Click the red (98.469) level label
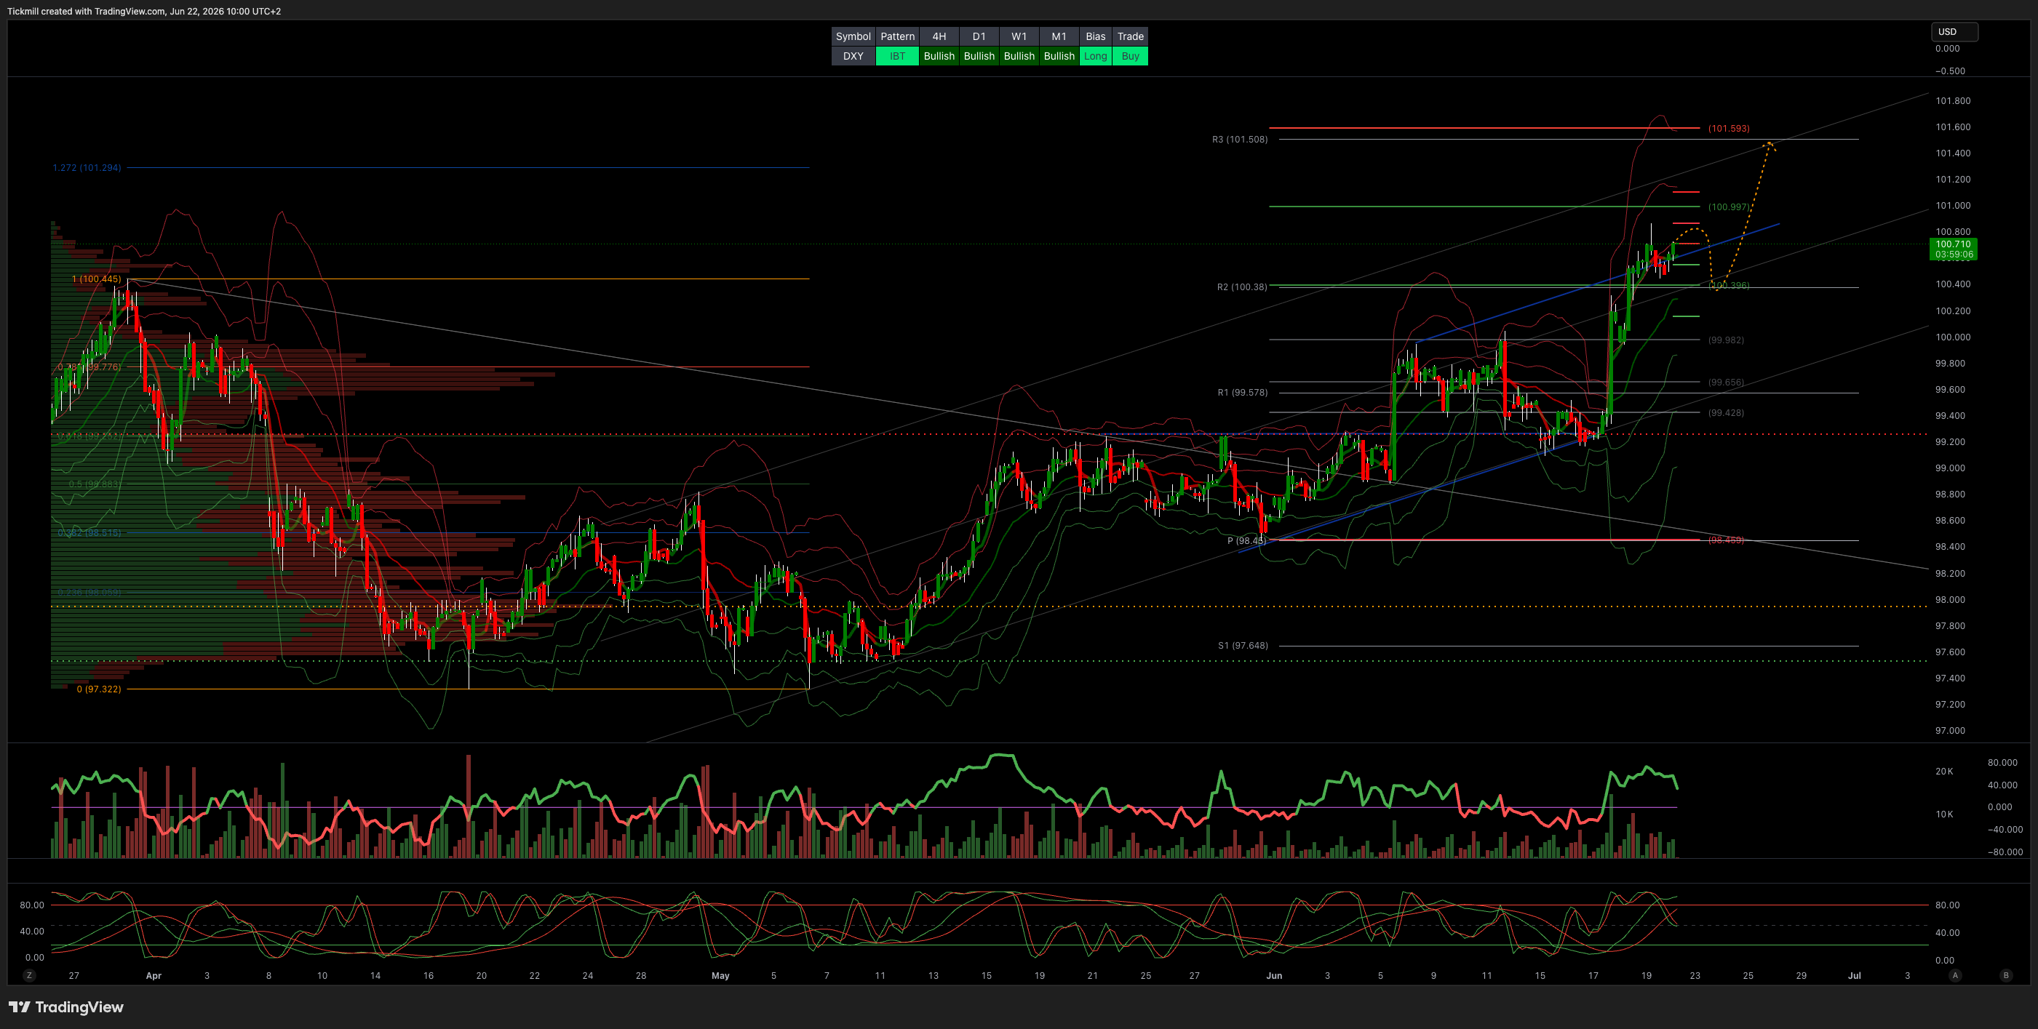 pyautogui.click(x=1725, y=540)
